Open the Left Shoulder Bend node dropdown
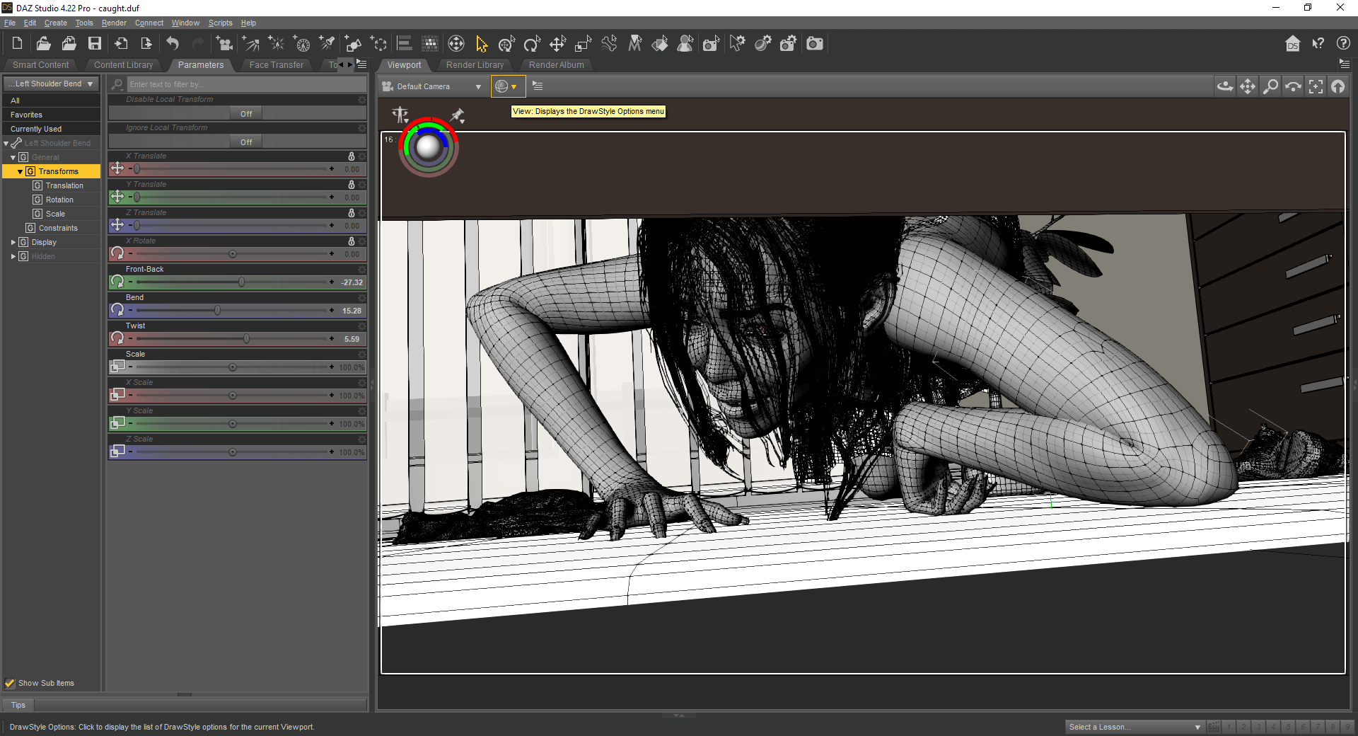The width and height of the screenshot is (1358, 736). [x=52, y=84]
